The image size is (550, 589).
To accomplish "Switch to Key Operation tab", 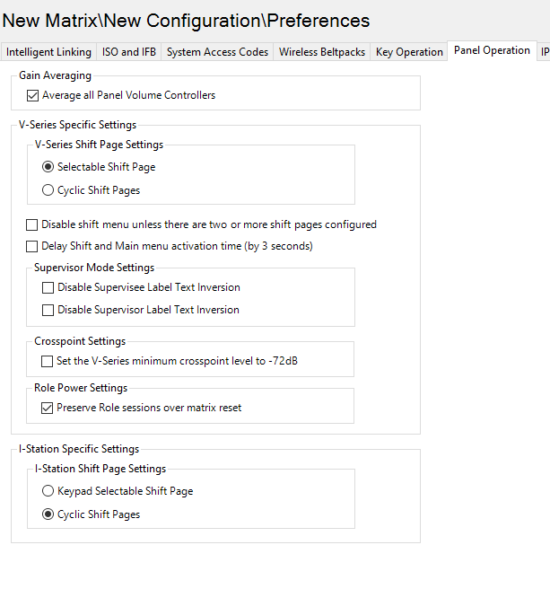I will [409, 52].
